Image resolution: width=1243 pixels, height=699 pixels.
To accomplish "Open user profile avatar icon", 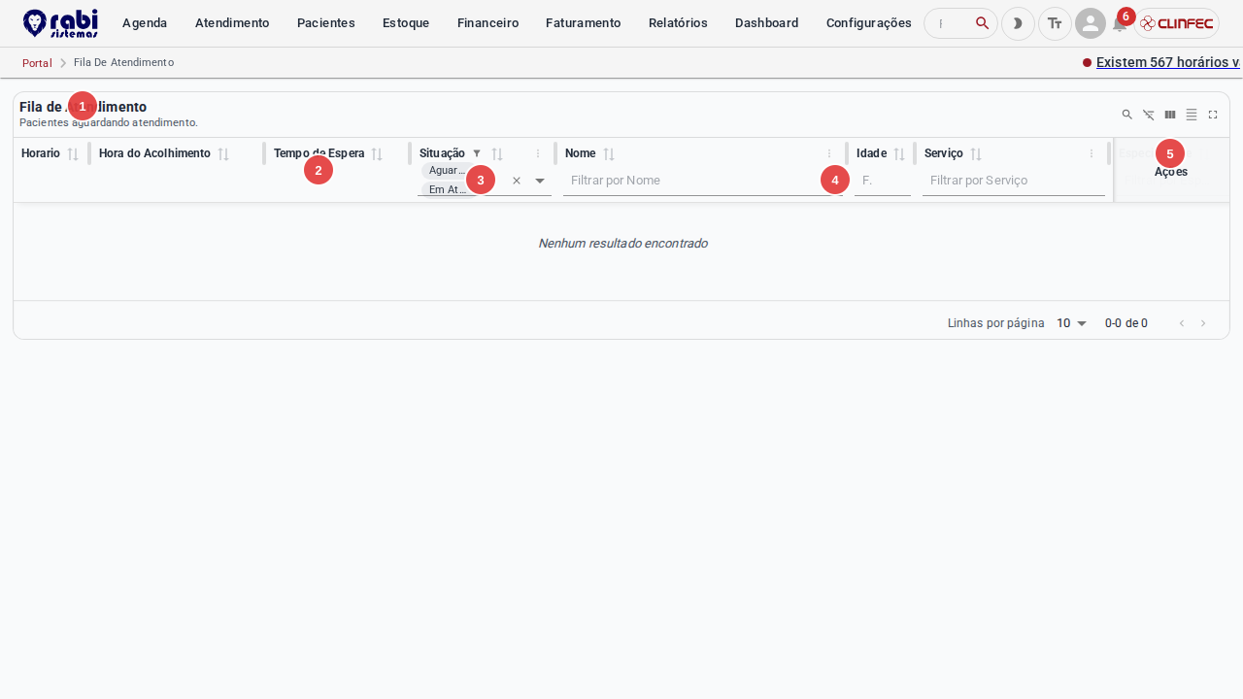I will tap(1091, 23).
